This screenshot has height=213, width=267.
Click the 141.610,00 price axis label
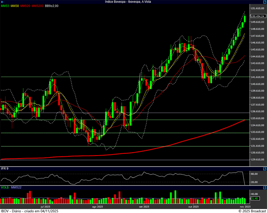click(257, 77)
